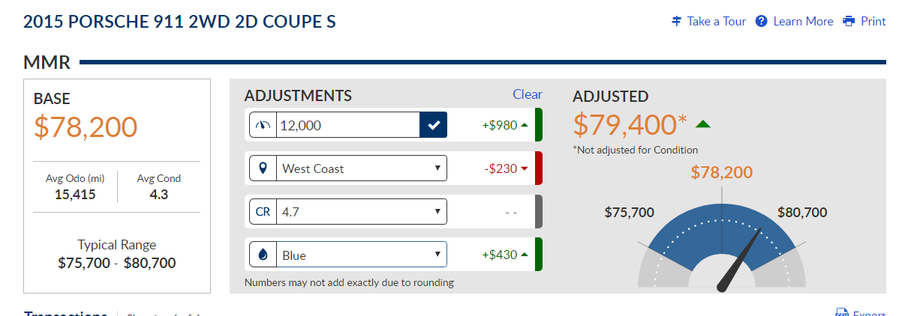The height and width of the screenshot is (316, 908).
Task: Click the green up arrow beside adjusted price
Action: pos(703,124)
